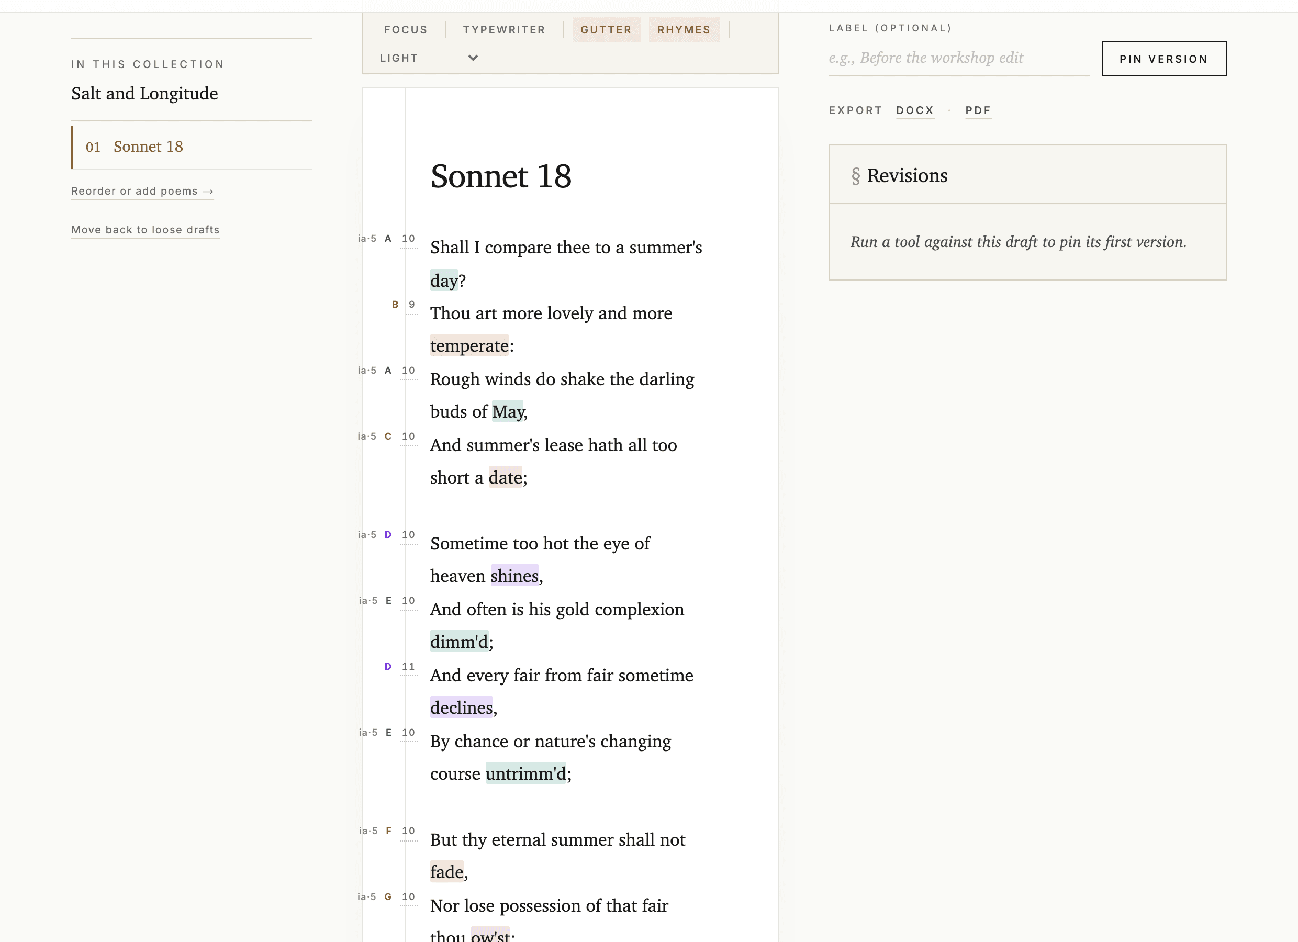Pin the current version
1298x942 pixels.
pyautogui.click(x=1164, y=59)
